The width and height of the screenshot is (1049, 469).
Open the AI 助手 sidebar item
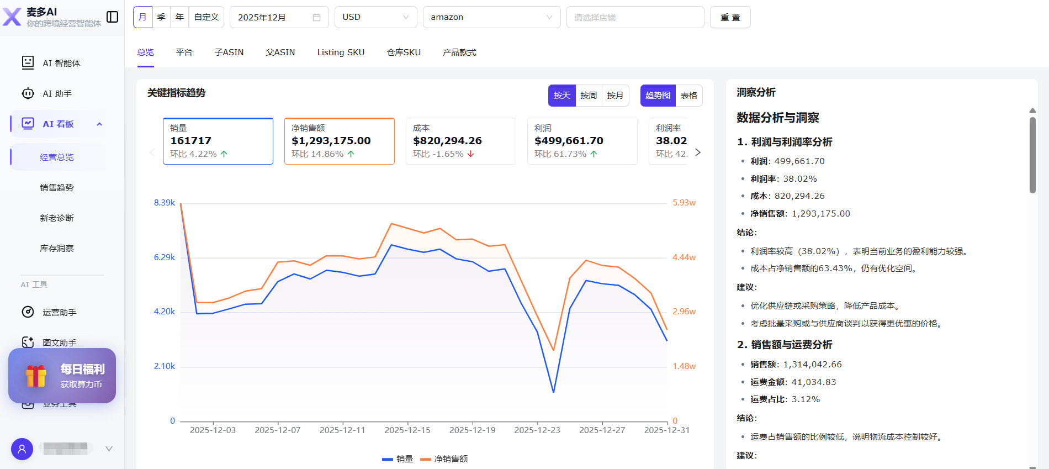[x=57, y=94]
